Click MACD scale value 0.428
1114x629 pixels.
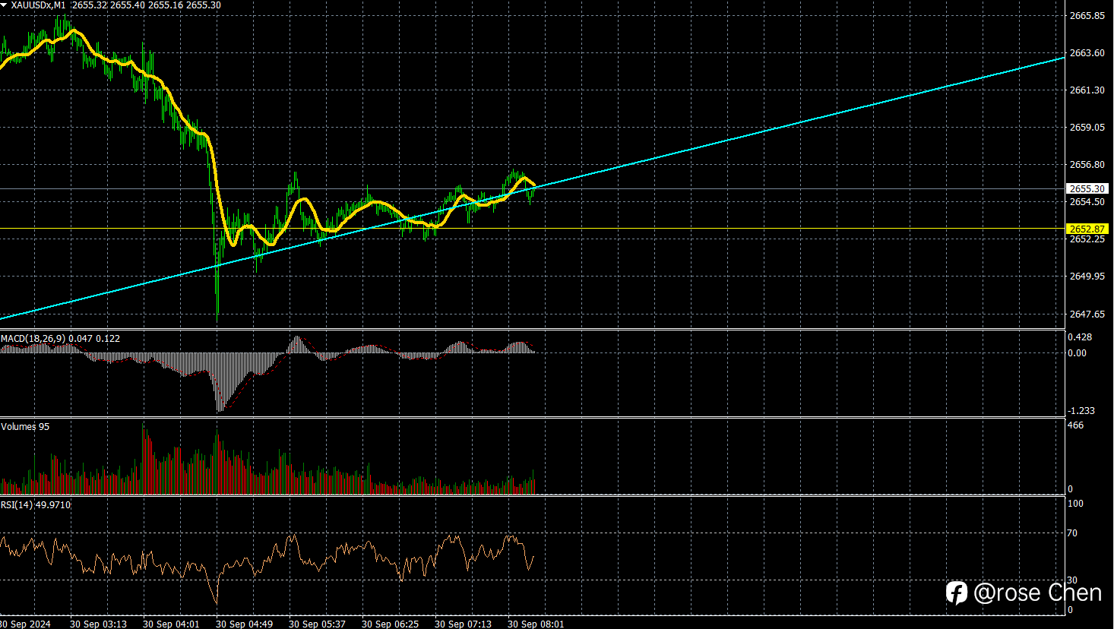pos(1080,337)
